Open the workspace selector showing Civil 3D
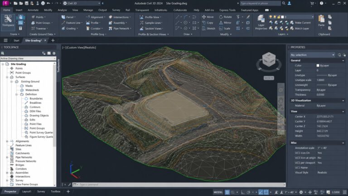This screenshot has height=196, width=348. click(x=82, y=3)
